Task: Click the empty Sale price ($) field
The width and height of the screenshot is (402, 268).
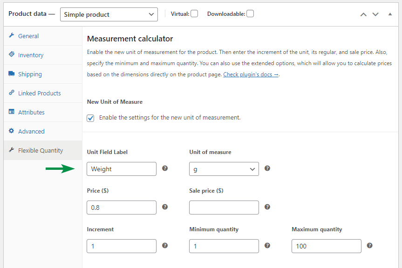Action: coord(224,208)
